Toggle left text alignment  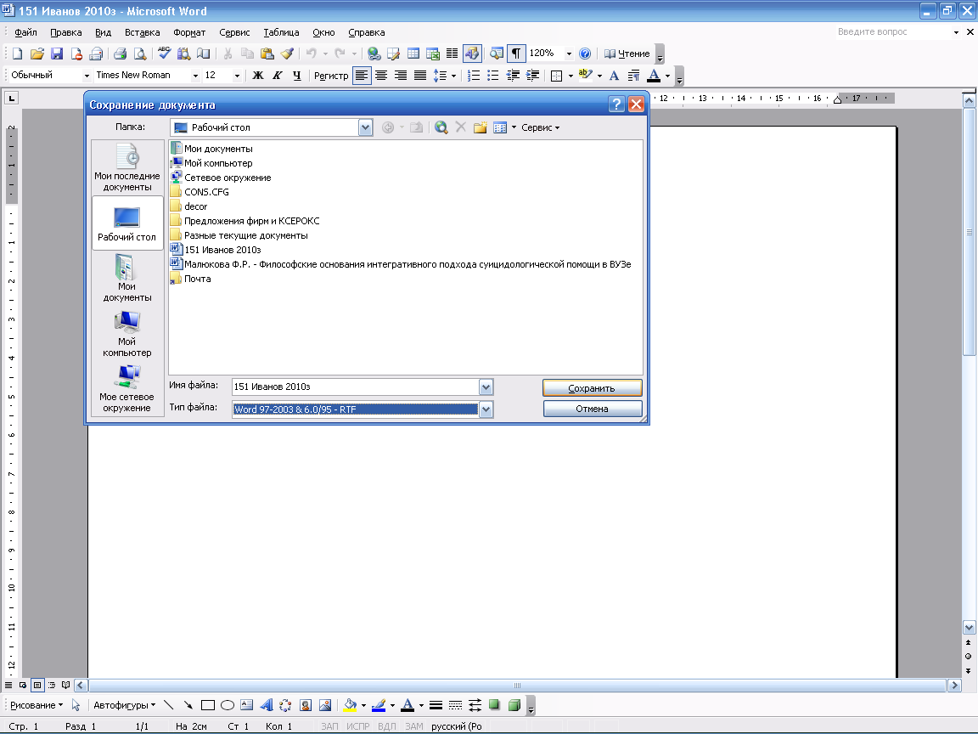click(x=362, y=76)
